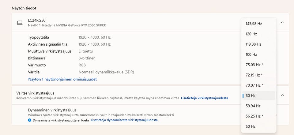Viewport: 294px width, 135px height.
Task: Select 143,98 Hz refresh rate
Action: [x=258, y=24]
